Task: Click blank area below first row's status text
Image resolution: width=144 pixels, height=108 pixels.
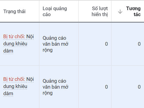Action: (19, 60)
